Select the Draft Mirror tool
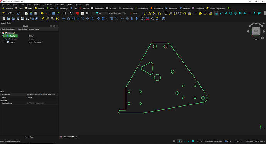Viewport: 266px width, 144px height. tap(78, 18)
